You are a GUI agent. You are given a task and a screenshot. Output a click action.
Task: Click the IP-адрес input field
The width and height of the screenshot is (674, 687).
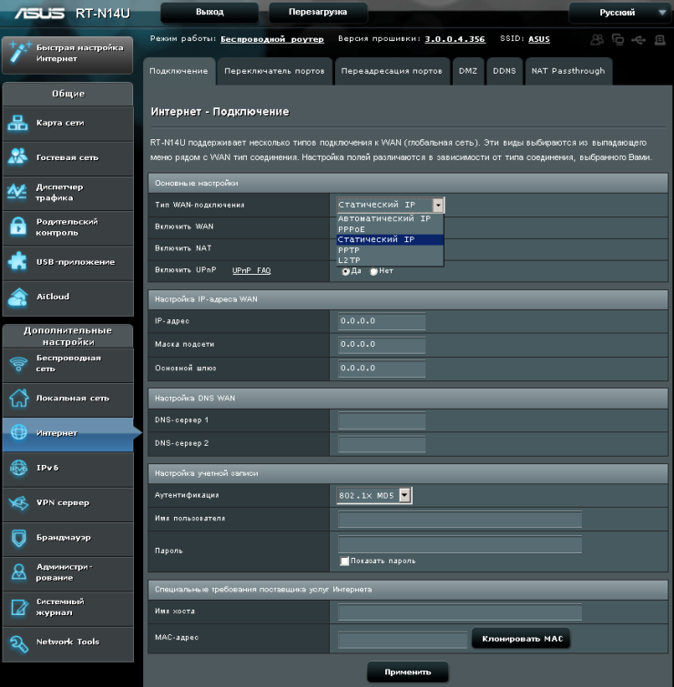382,321
